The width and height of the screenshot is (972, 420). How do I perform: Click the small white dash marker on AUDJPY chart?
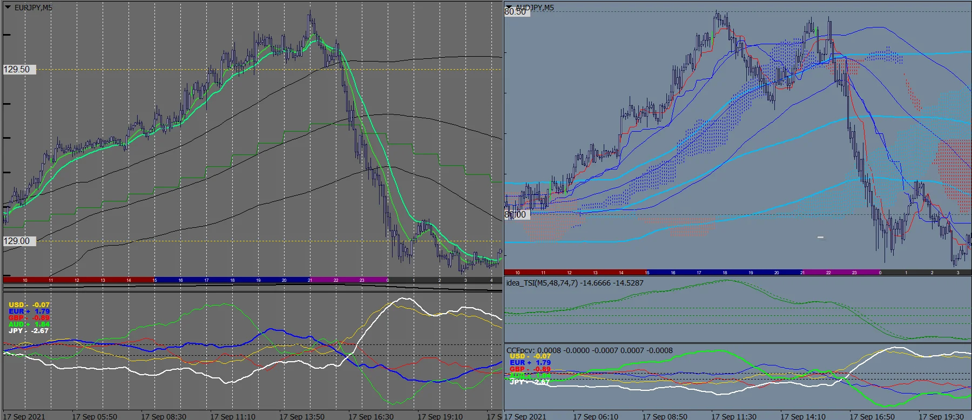coord(820,237)
